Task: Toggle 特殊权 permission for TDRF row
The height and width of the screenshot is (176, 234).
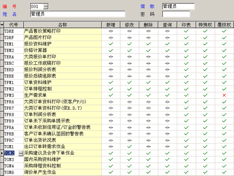Action: pos(205,38)
